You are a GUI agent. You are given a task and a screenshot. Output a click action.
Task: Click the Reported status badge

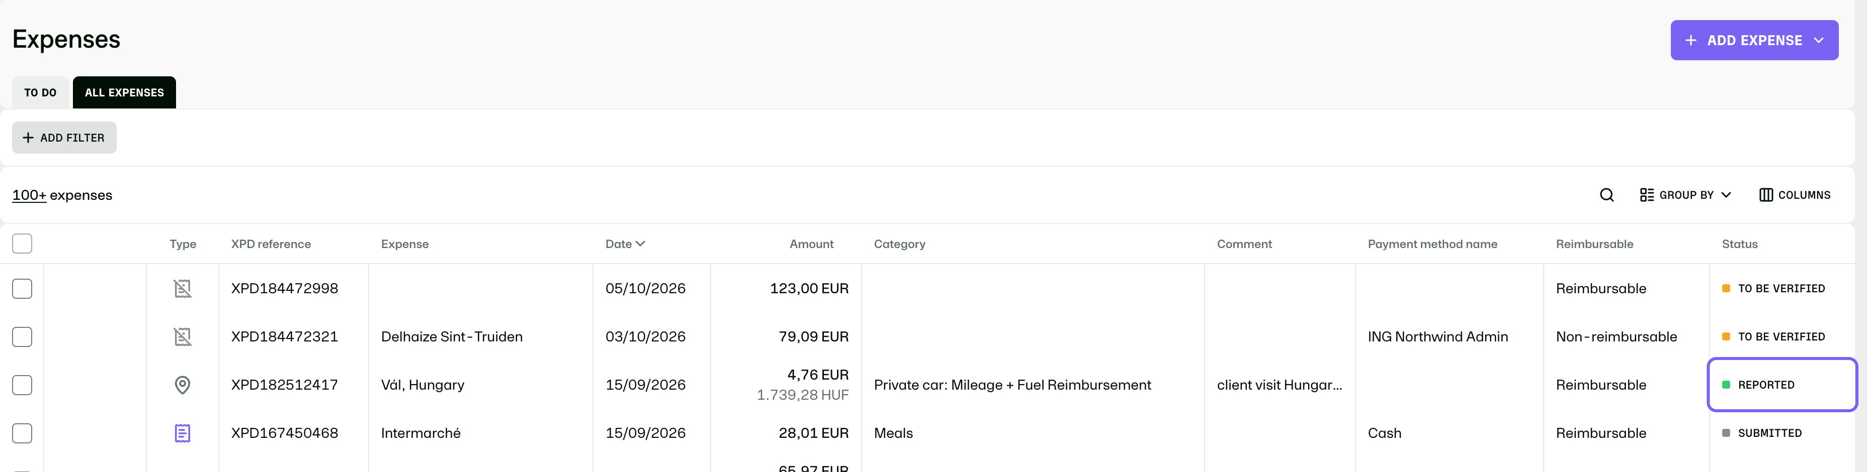pyautogui.click(x=1758, y=385)
